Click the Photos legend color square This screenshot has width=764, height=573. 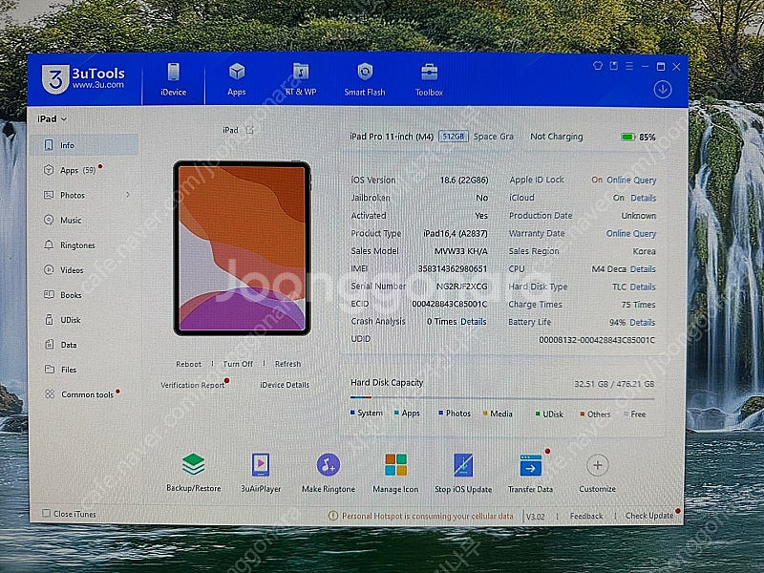[440, 413]
